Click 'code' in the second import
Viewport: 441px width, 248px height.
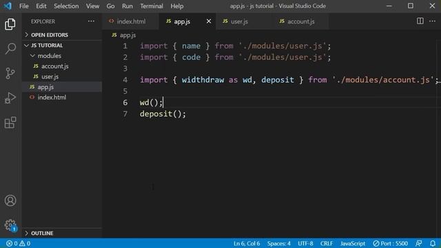point(192,57)
